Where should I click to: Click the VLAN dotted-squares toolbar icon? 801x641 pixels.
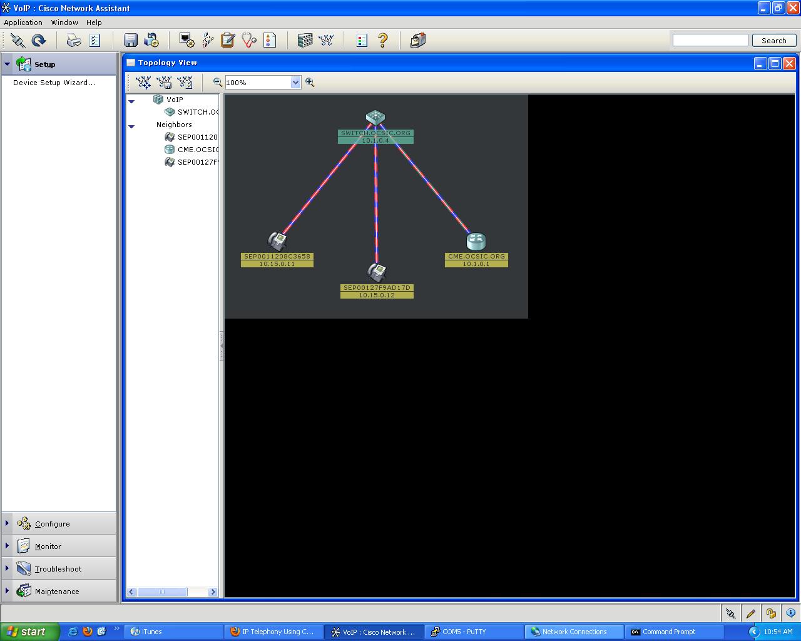click(207, 41)
